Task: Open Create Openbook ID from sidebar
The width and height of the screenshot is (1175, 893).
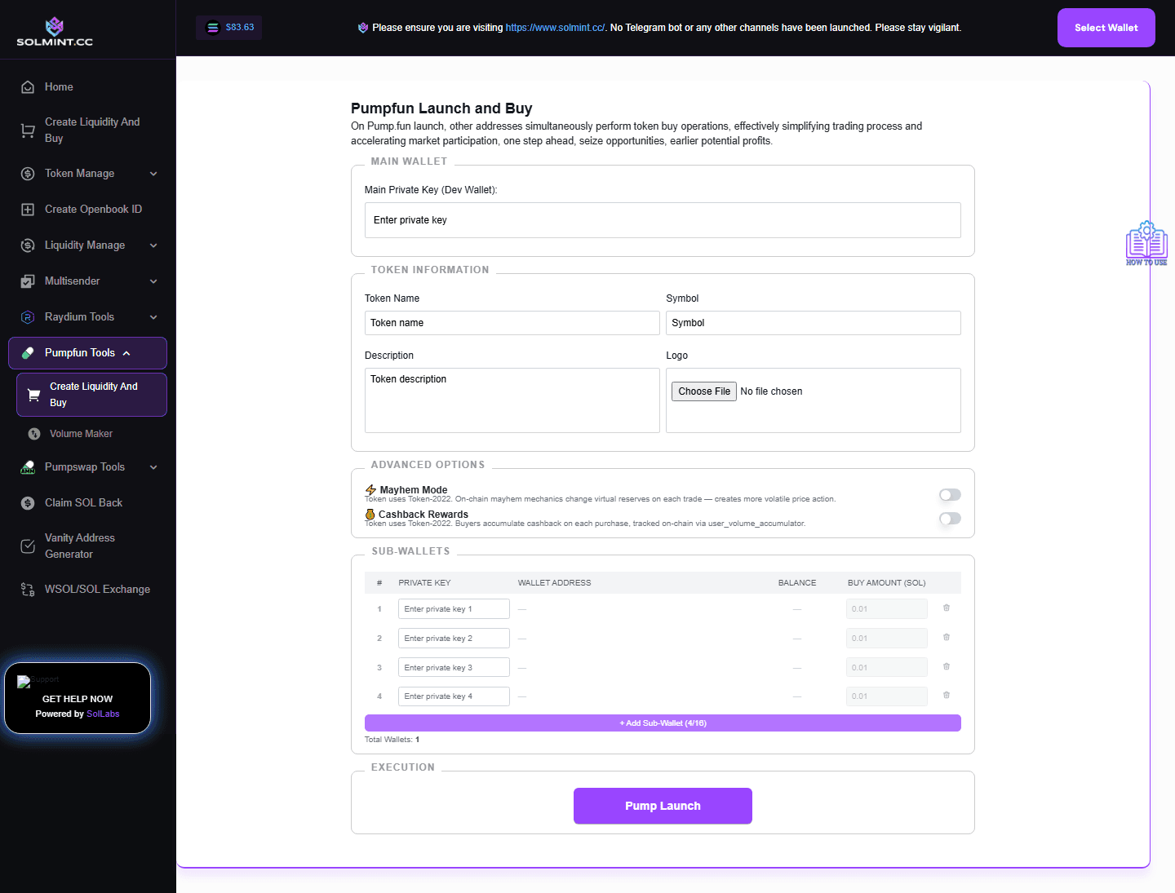Action: coord(93,209)
